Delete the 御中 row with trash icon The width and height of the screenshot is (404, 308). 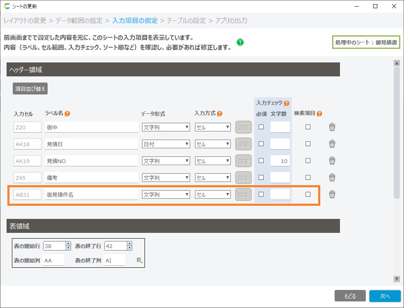click(x=332, y=127)
